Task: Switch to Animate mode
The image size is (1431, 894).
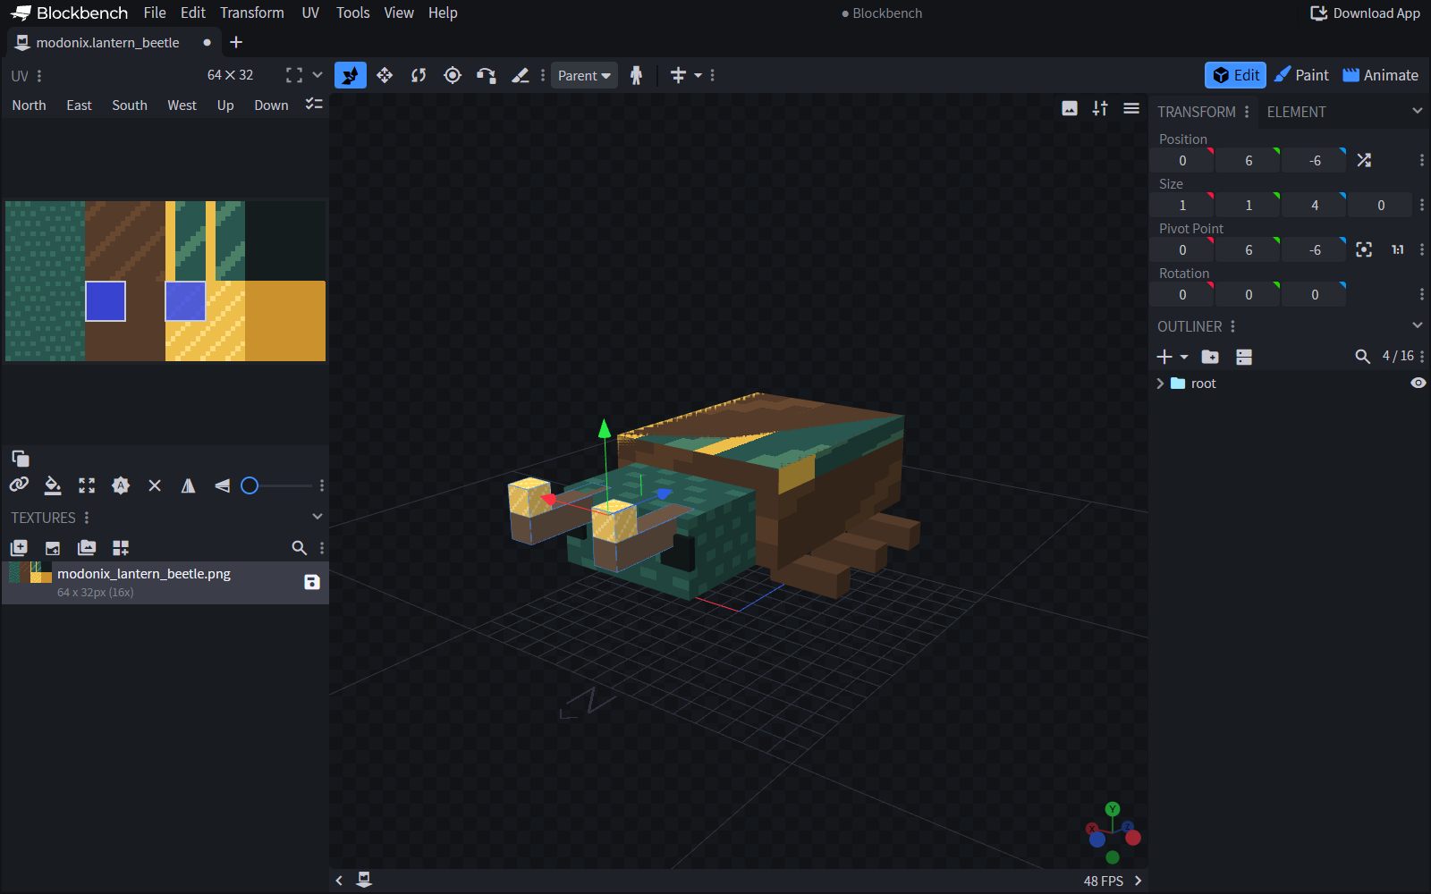Action: pos(1381,75)
